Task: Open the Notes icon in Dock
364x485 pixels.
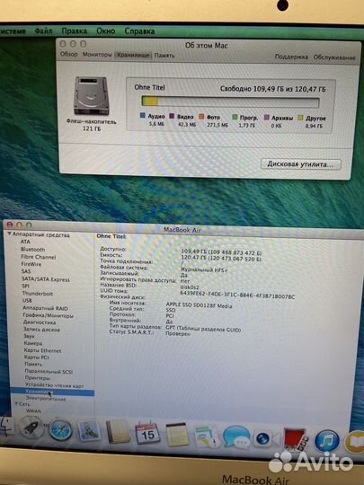Action: tap(177, 435)
